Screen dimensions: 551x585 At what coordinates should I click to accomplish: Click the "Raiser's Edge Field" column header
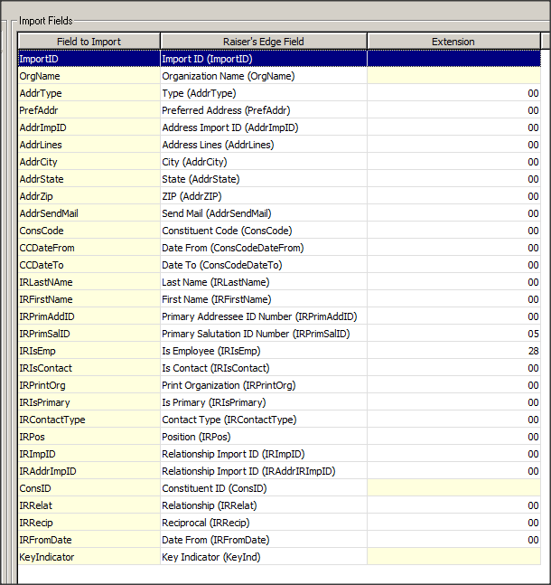pos(264,42)
